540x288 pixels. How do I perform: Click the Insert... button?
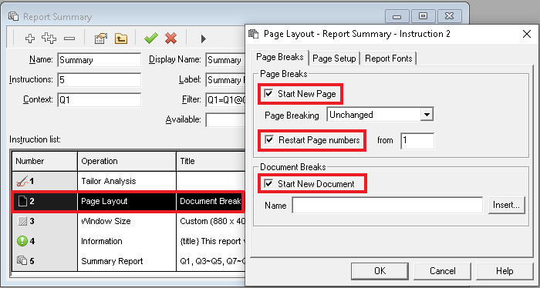pyautogui.click(x=506, y=205)
